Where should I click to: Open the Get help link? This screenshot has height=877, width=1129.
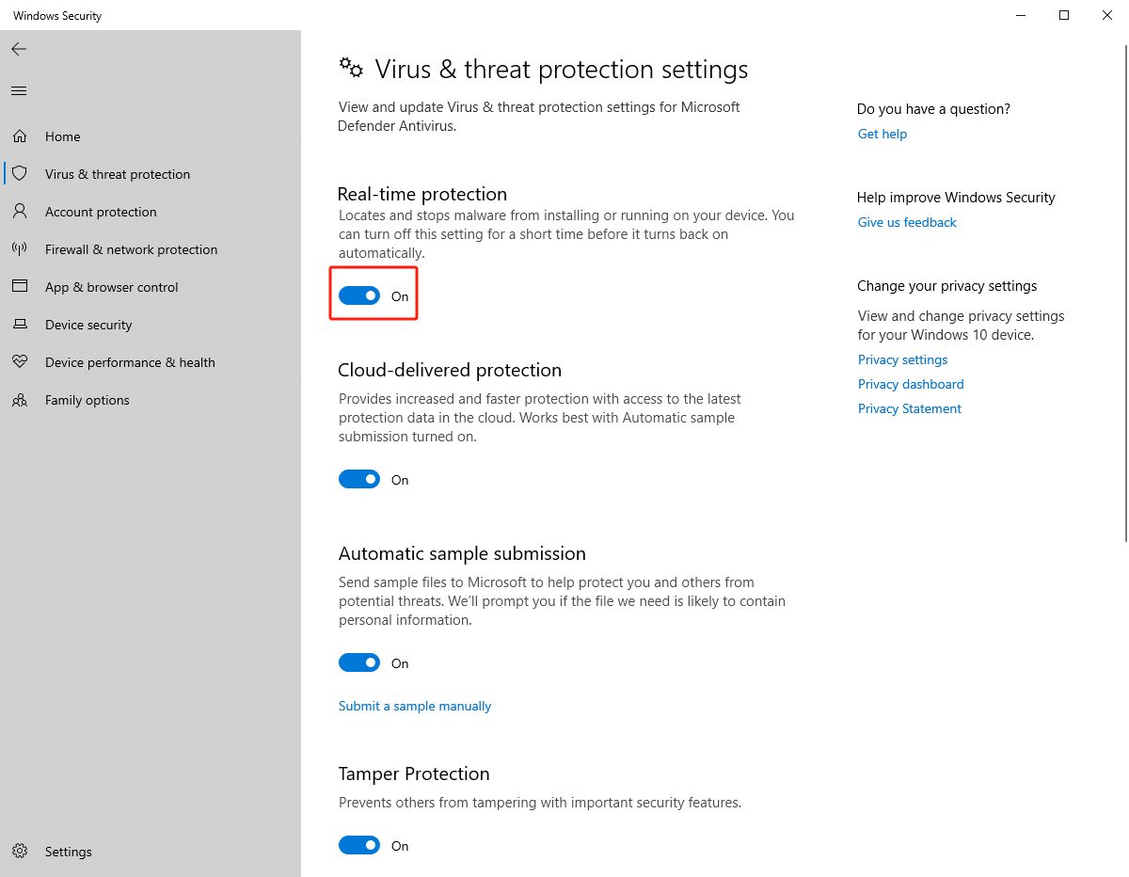pyautogui.click(x=883, y=135)
